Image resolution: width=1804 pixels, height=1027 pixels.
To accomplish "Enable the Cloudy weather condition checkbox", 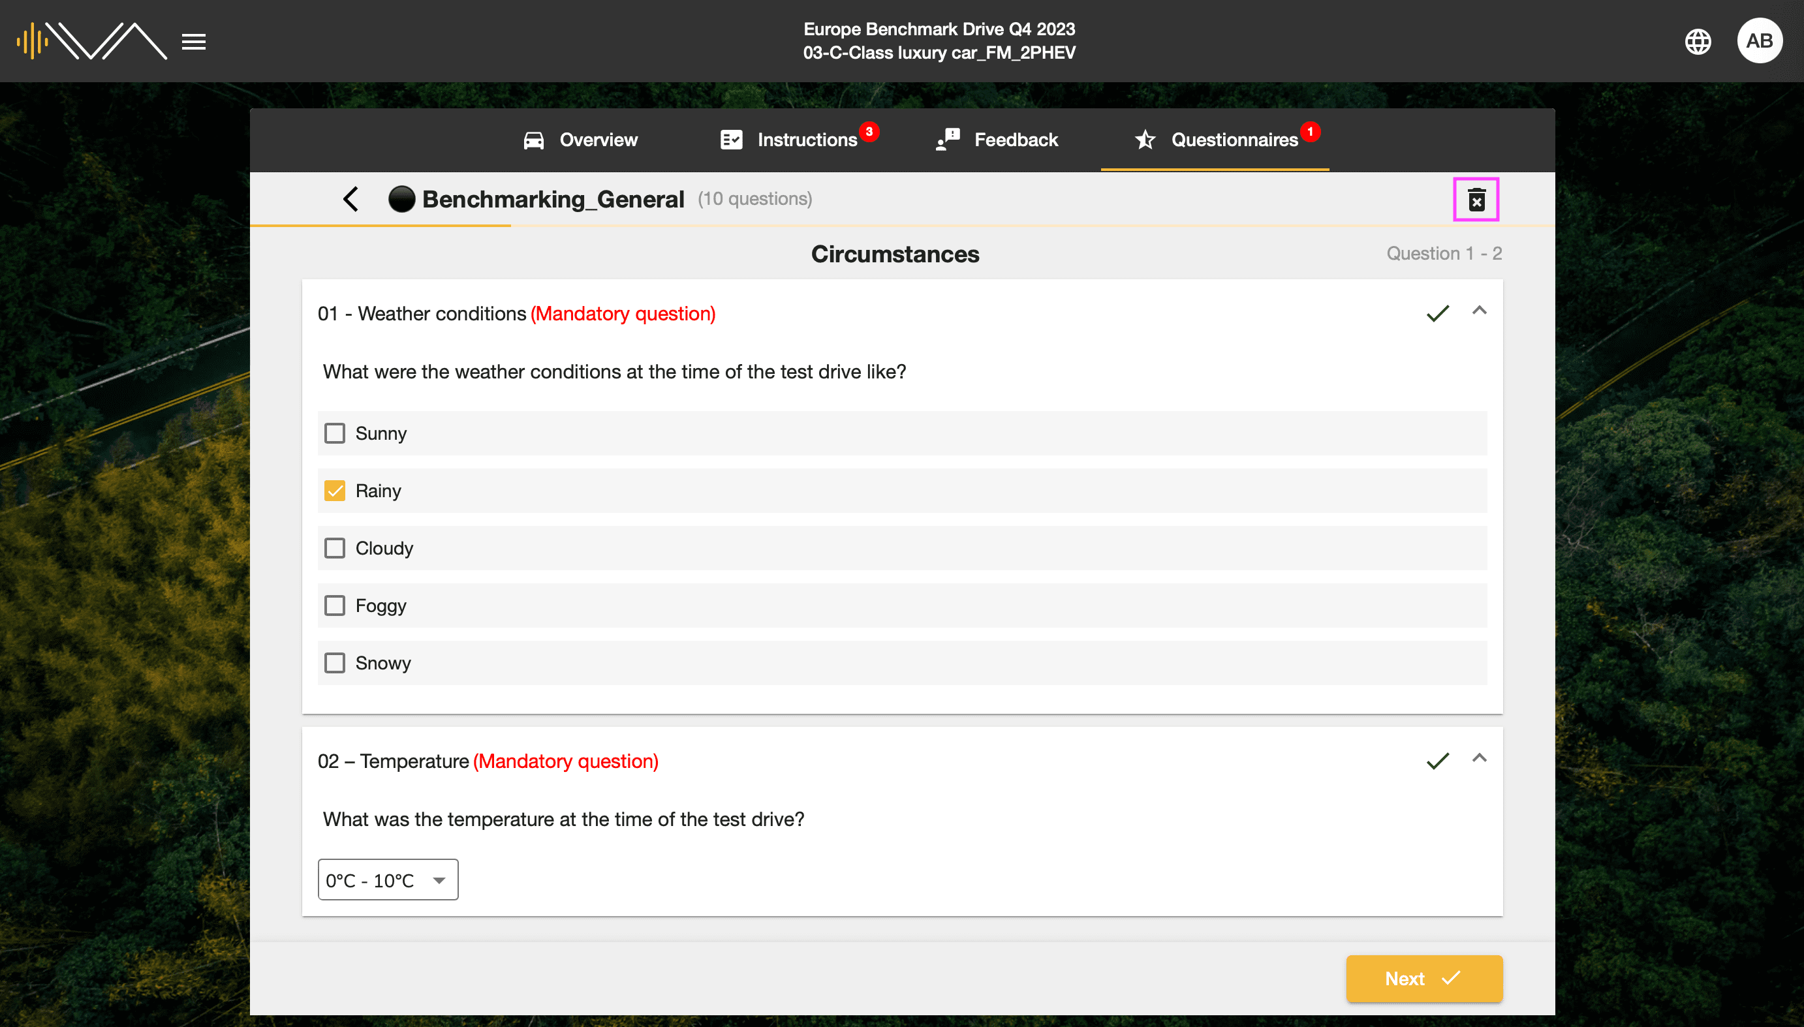I will tap(335, 547).
